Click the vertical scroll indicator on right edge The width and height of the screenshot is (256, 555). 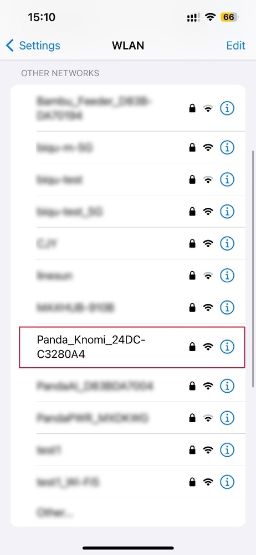pyautogui.click(x=253, y=269)
